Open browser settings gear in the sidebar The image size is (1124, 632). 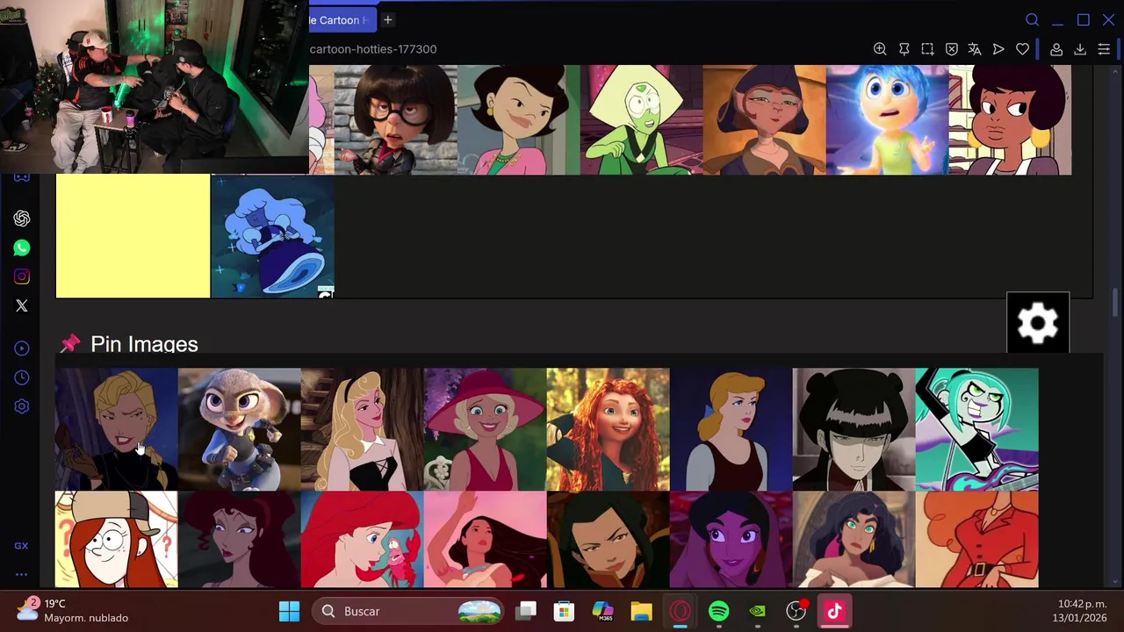click(22, 406)
